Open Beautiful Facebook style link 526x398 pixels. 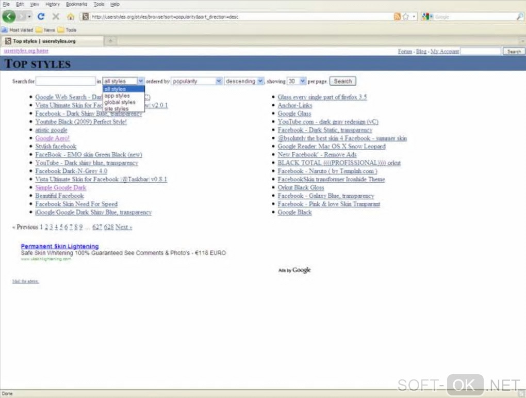[60, 196]
